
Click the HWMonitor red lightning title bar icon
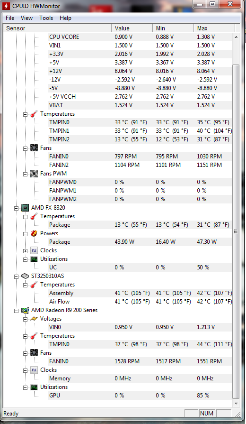click(x=6, y=6)
